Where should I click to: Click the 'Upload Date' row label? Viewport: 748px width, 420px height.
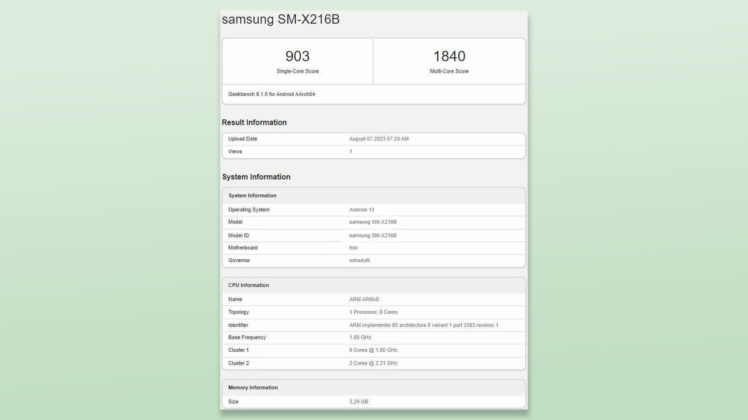(242, 139)
